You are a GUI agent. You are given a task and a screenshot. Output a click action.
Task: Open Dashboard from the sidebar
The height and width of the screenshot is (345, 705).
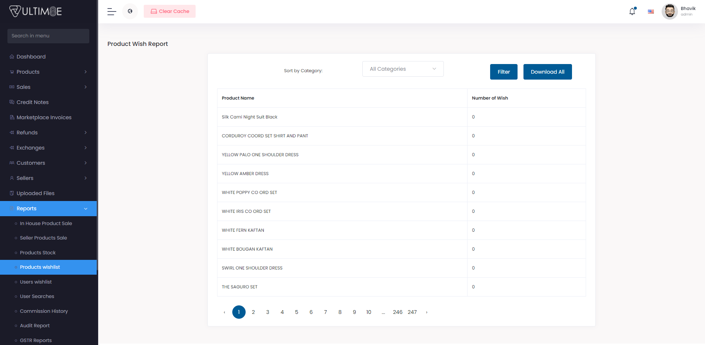point(31,57)
